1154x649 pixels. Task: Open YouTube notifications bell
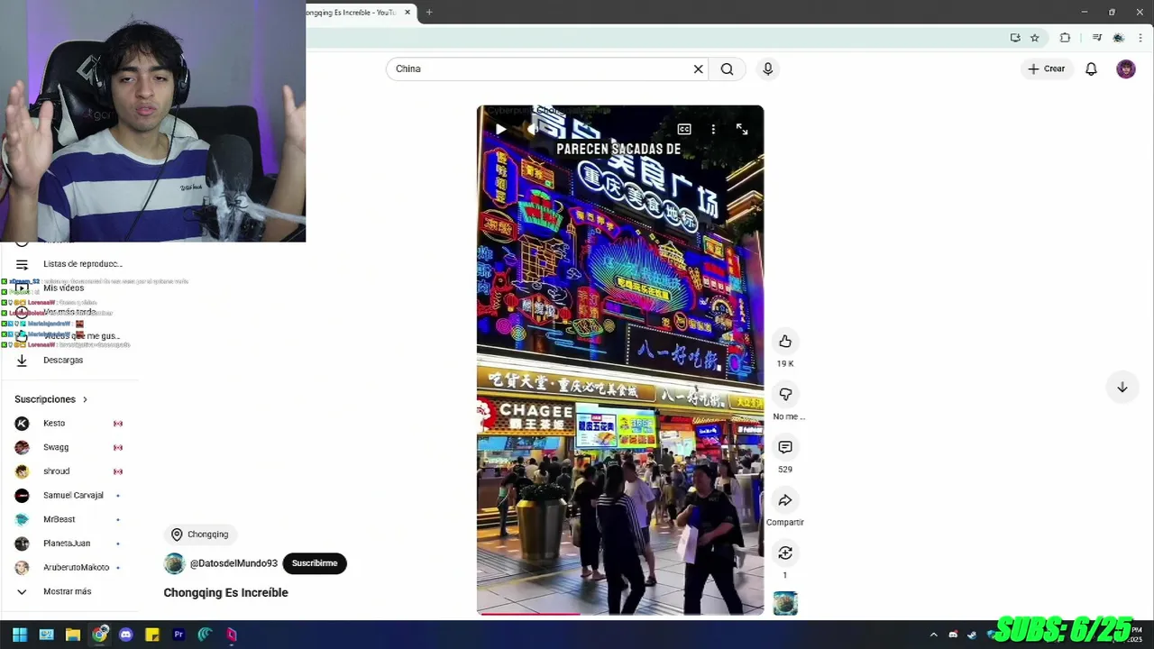pyautogui.click(x=1091, y=69)
